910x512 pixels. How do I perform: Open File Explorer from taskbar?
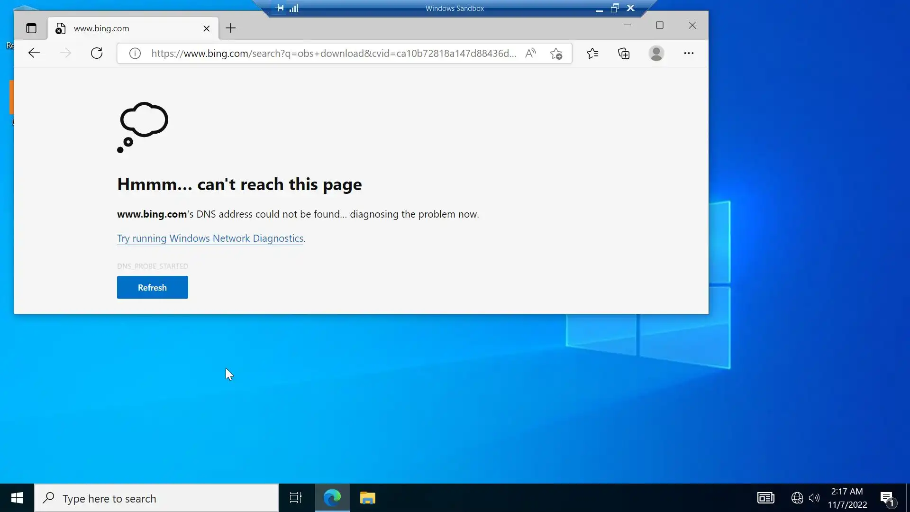point(367,498)
